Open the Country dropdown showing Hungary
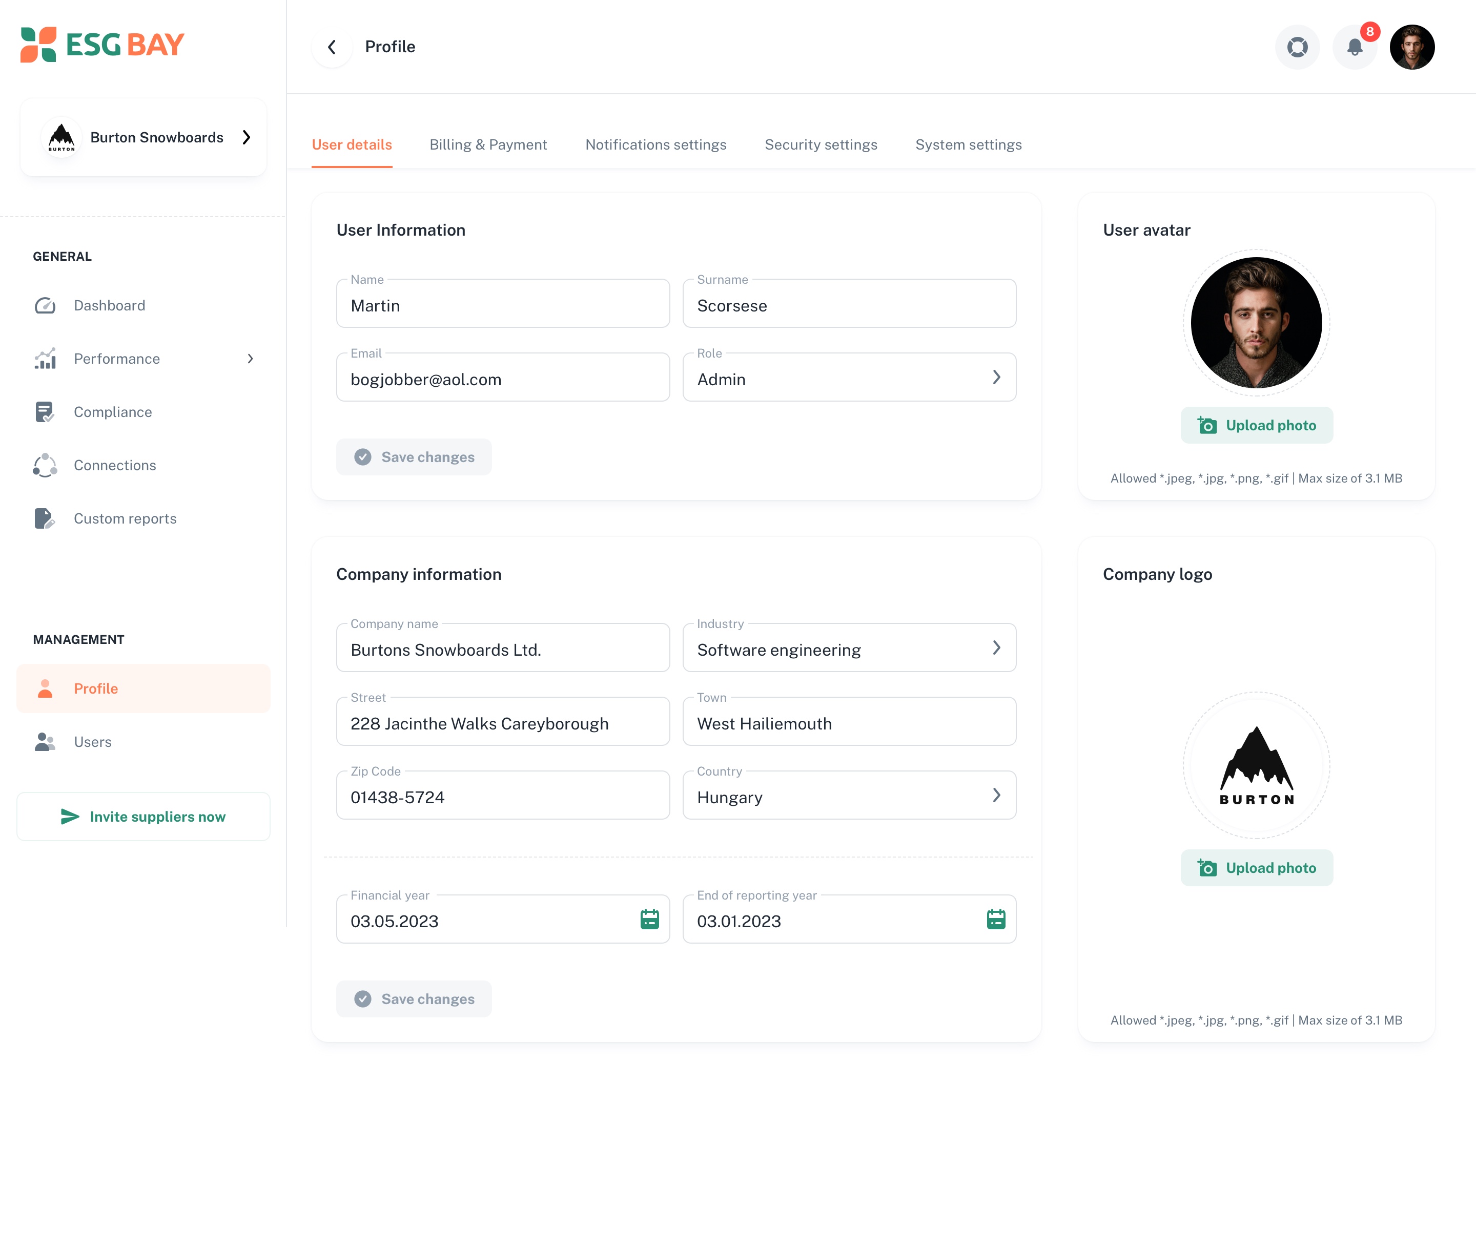 (x=850, y=796)
